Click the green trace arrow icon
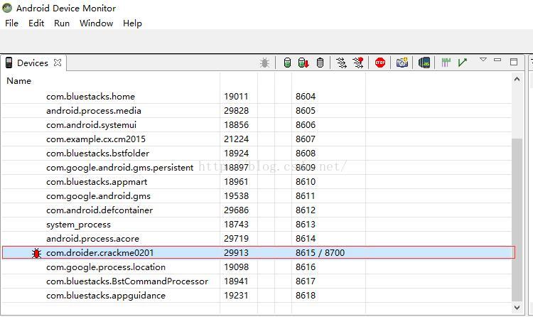 pyautogui.click(x=463, y=63)
